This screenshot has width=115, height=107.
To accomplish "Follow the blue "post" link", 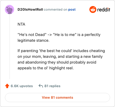I will click(72, 9).
